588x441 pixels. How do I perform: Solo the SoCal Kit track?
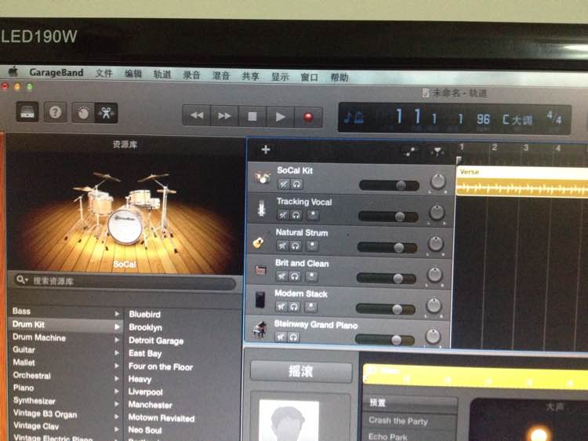coord(296,184)
